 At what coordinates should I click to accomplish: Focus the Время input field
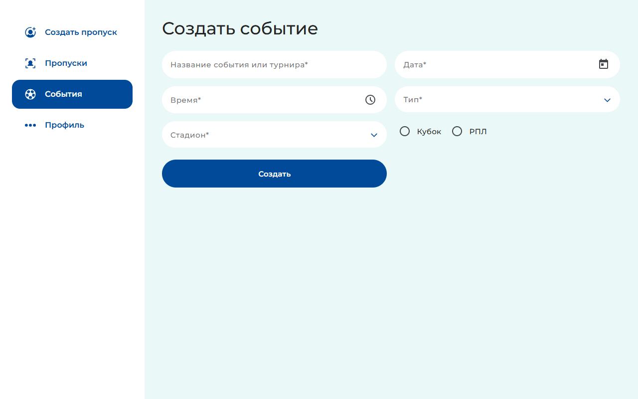274,100
